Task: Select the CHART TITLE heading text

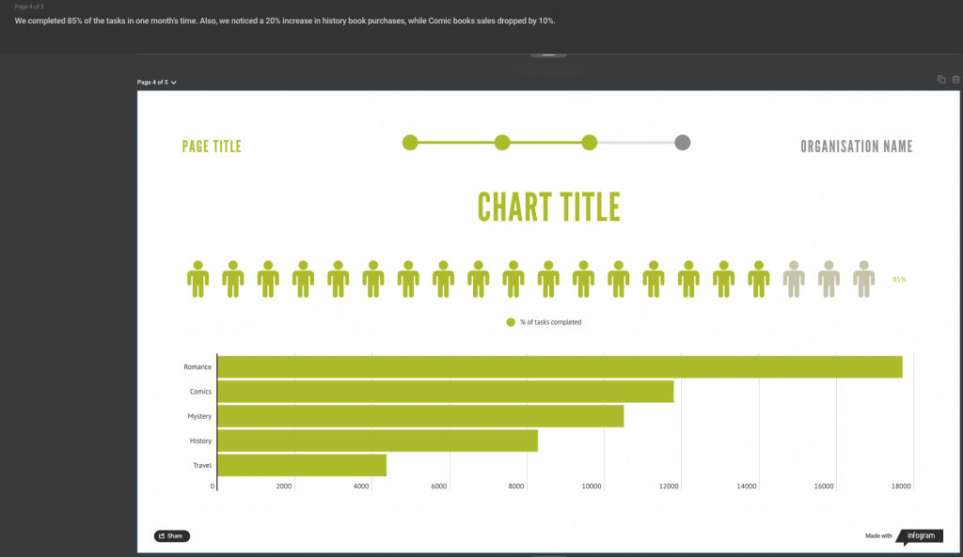Action: pyautogui.click(x=549, y=207)
